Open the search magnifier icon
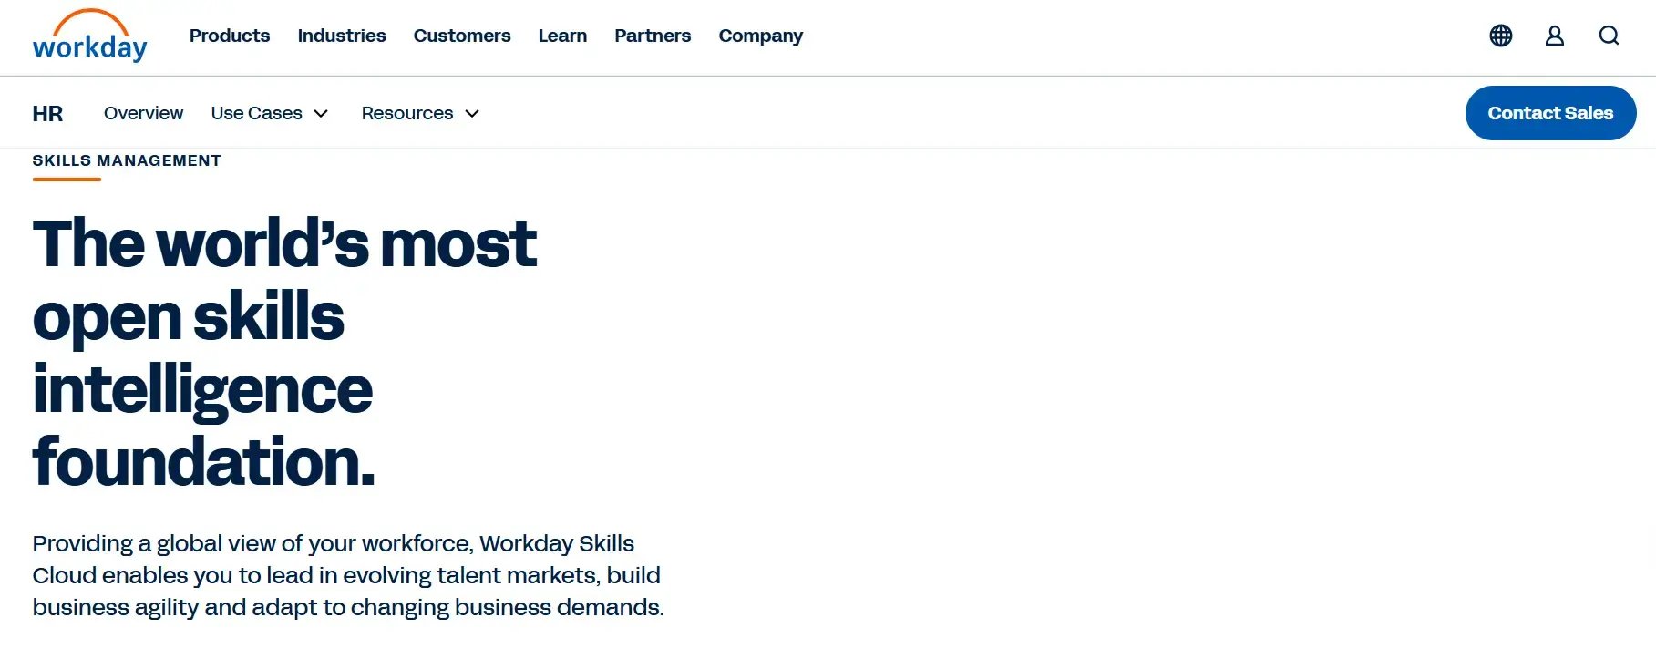 click(1609, 36)
